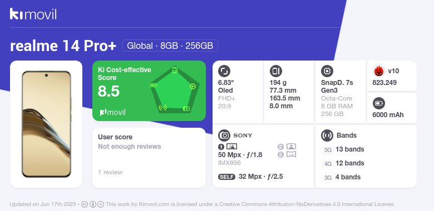Click the camera icon on the score pentagon

point(186,108)
